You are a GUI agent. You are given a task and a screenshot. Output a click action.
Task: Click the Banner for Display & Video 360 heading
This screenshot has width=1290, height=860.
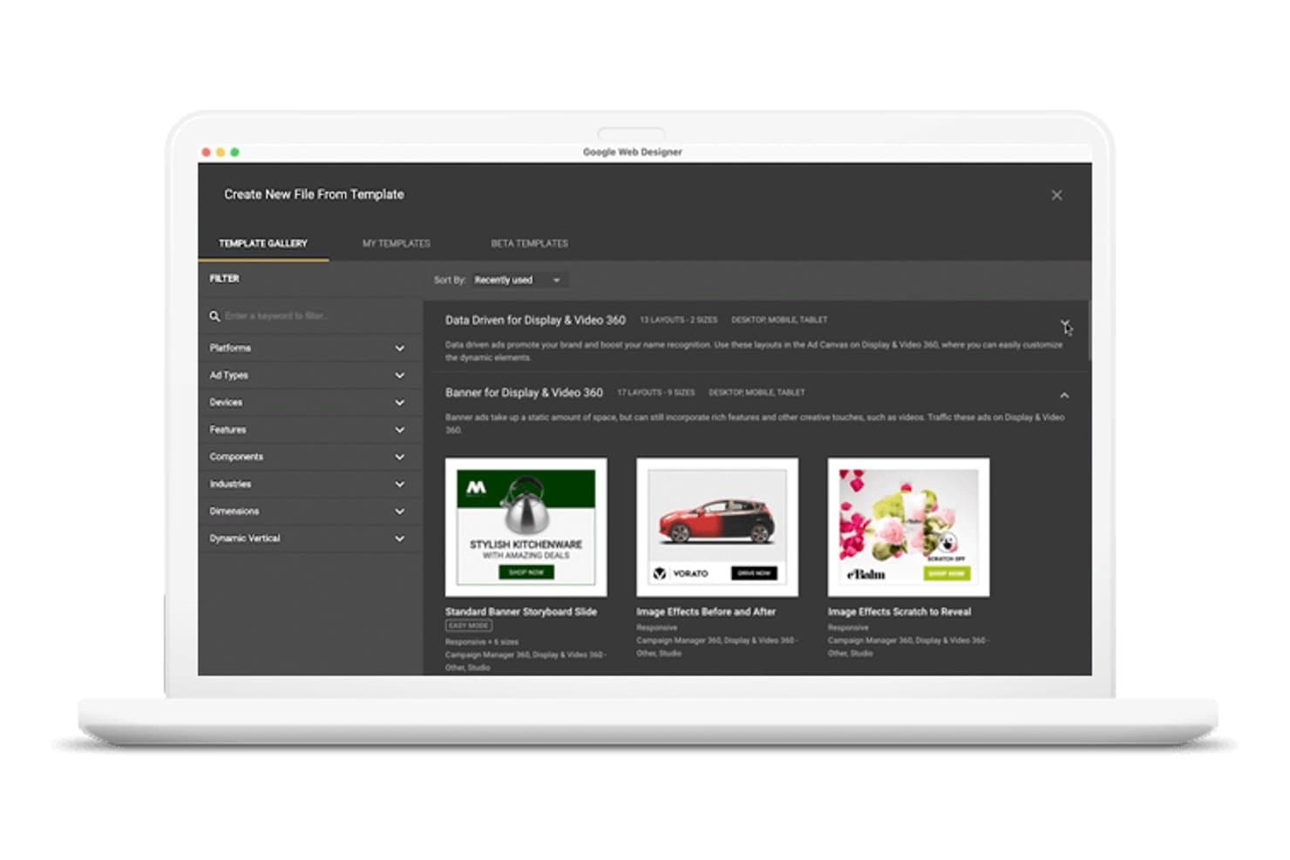pos(524,392)
